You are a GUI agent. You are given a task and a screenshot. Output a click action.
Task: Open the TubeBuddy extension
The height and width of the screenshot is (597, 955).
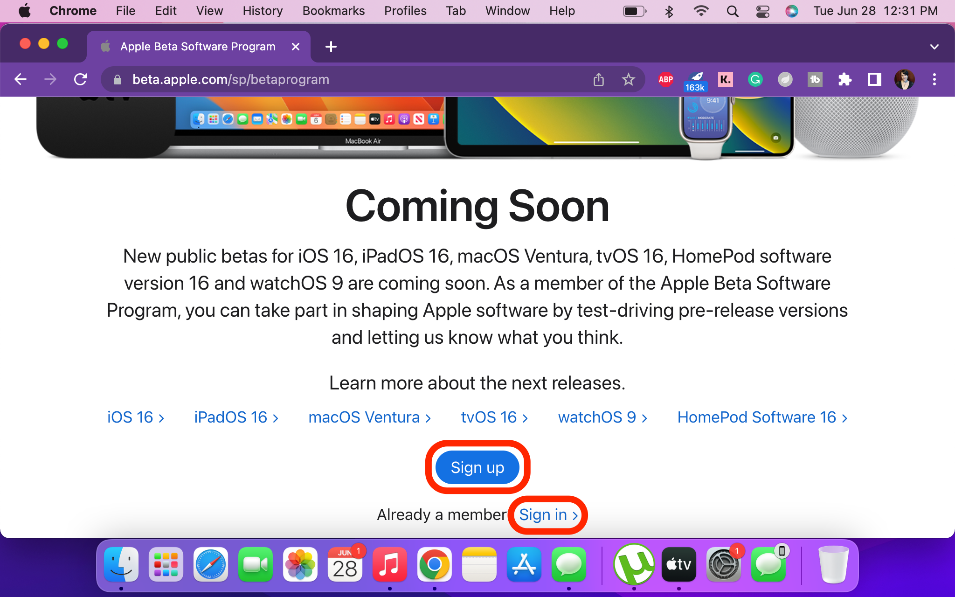(815, 79)
